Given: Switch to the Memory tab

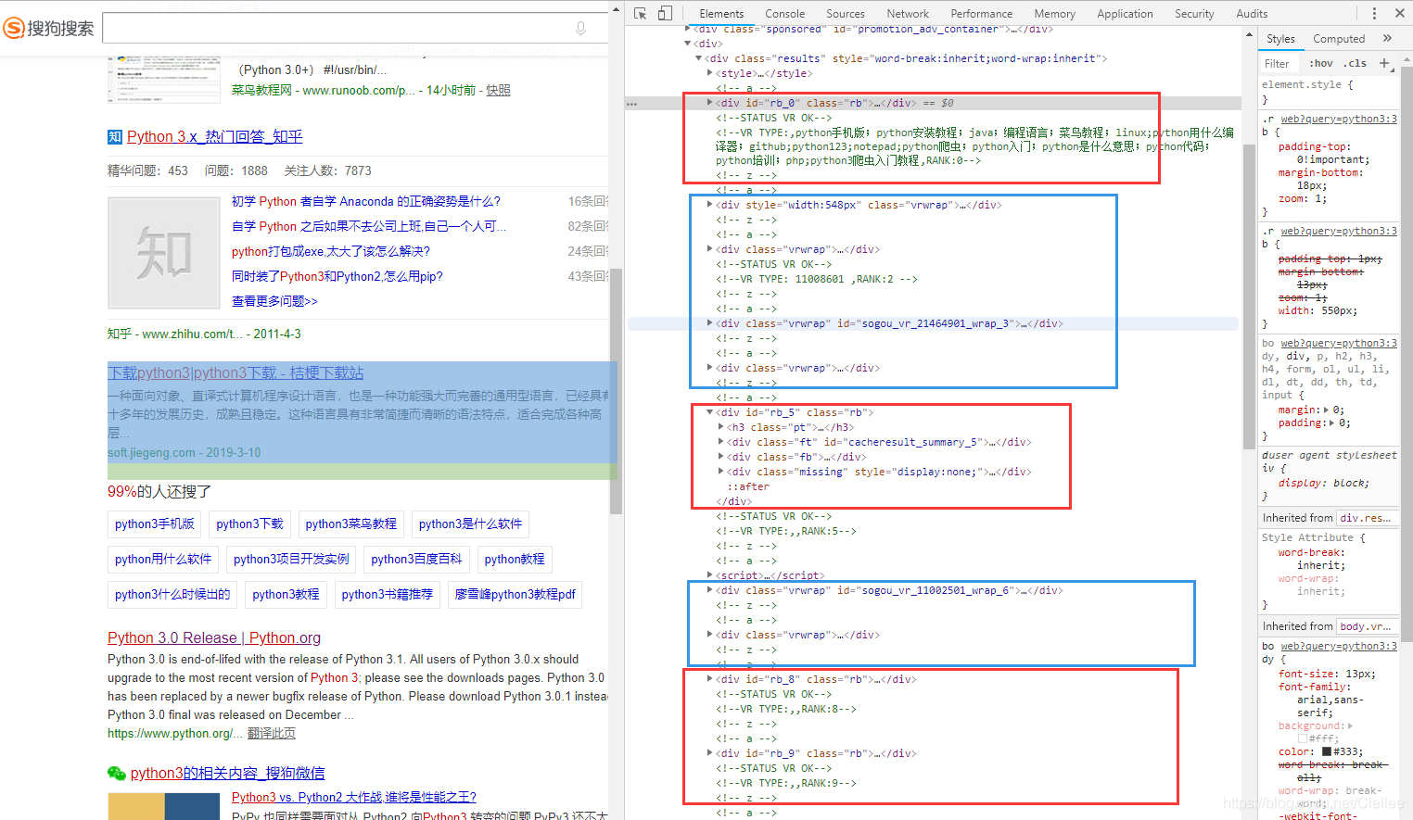Looking at the screenshot, I should (x=1055, y=14).
